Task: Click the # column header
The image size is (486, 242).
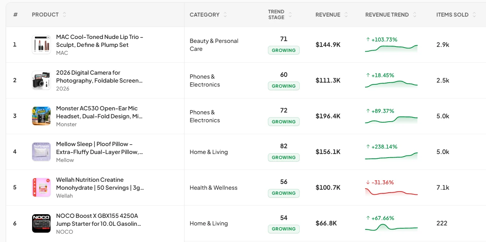Action: coord(15,15)
